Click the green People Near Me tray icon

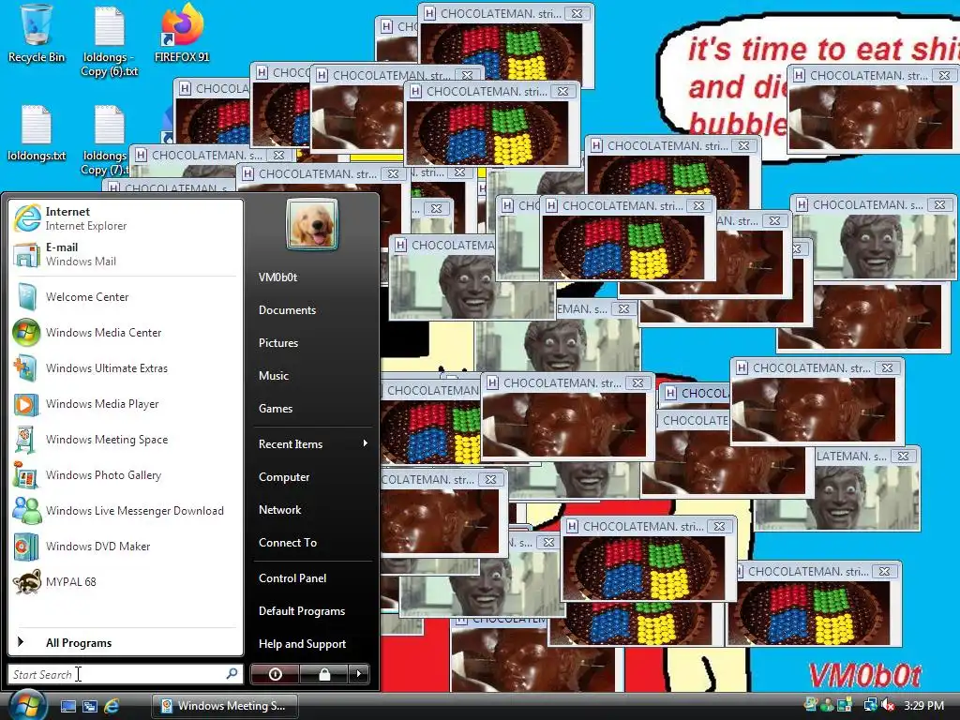[x=828, y=705]
